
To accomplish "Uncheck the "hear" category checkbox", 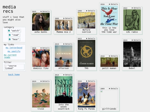I will [10, 39].
